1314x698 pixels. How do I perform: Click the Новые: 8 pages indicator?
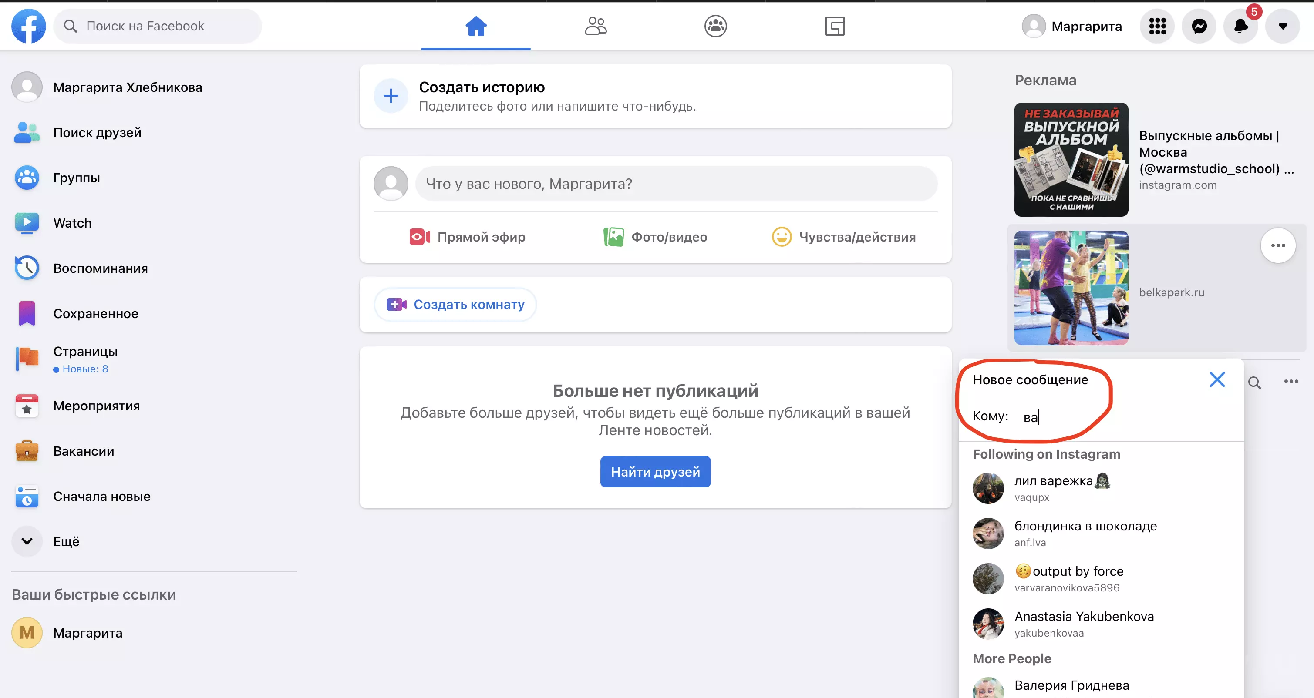click(81, 369)
